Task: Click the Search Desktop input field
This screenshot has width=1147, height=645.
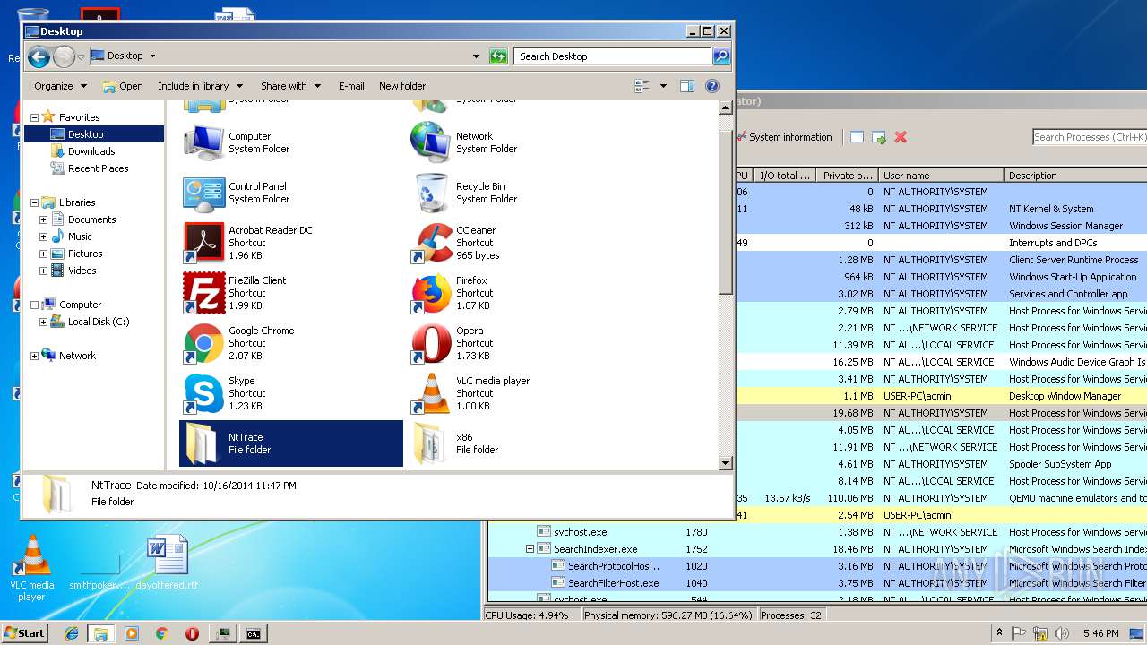Action: click(613, 56)
